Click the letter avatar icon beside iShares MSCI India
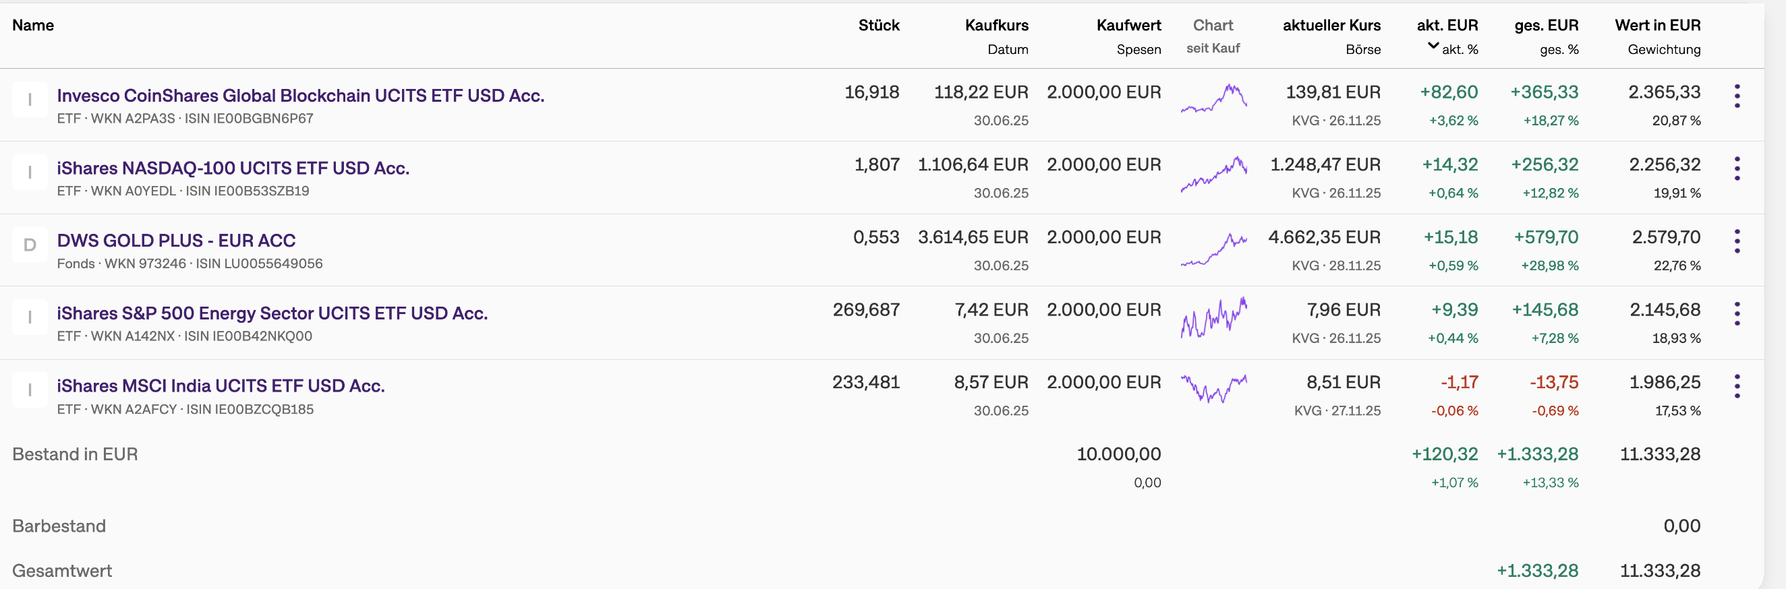Screen dimensions: 1786x589 (x=30, y=390)
